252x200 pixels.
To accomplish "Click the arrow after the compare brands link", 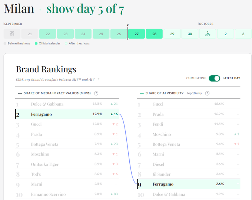I will 98,79.
